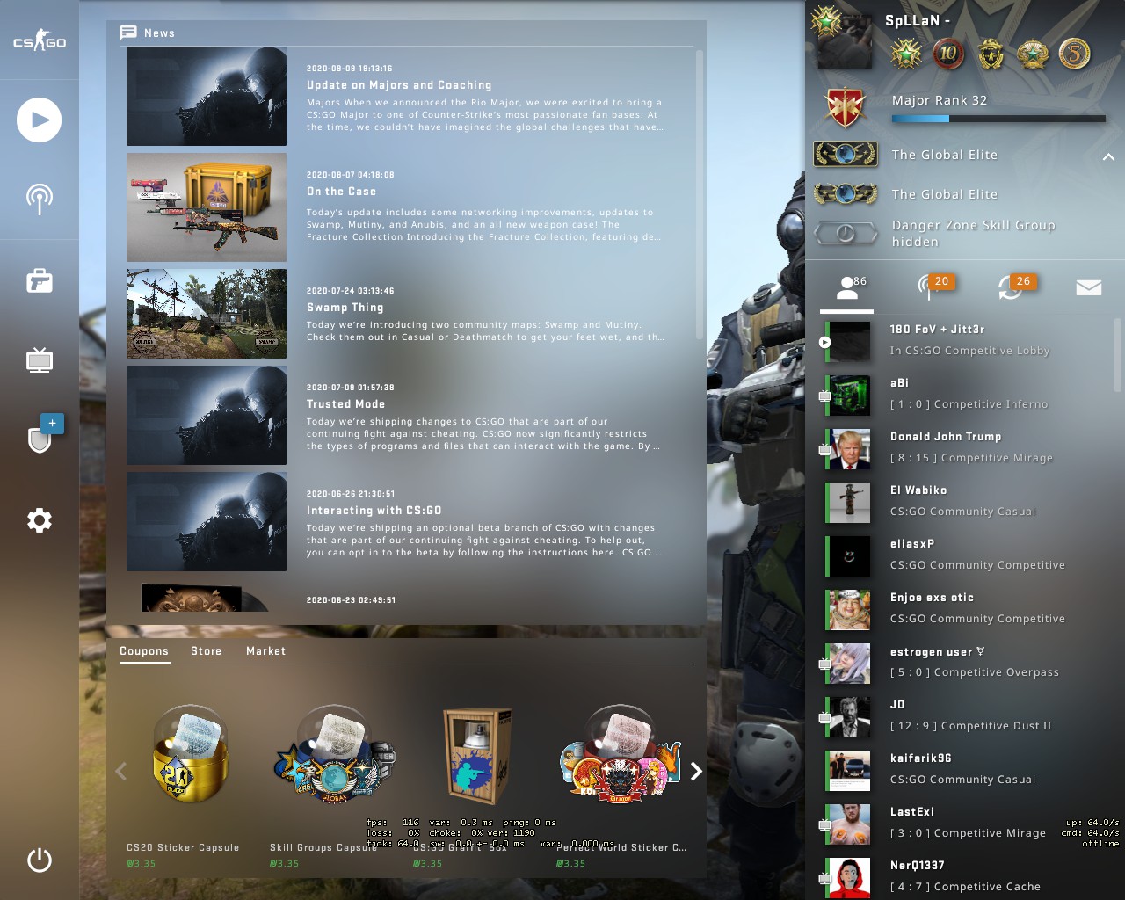The image size is (1125, 900).
Task: Click the Major Rank 32 emblem
Action: 846,106
